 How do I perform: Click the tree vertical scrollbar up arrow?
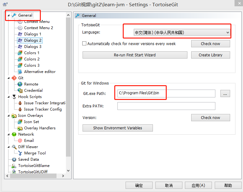[68, 15]
